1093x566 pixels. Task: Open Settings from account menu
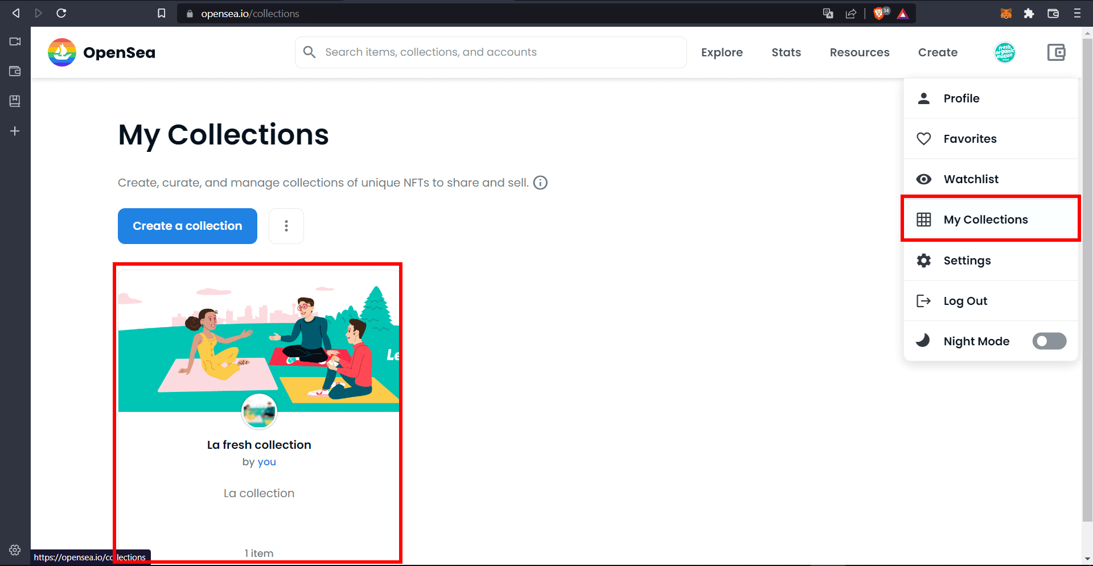pos(991,261)
